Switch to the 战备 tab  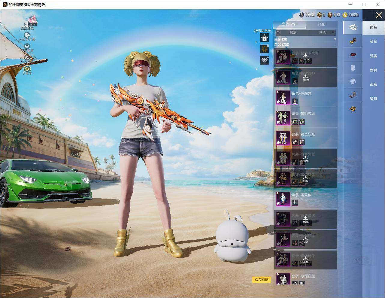[374, 84]
